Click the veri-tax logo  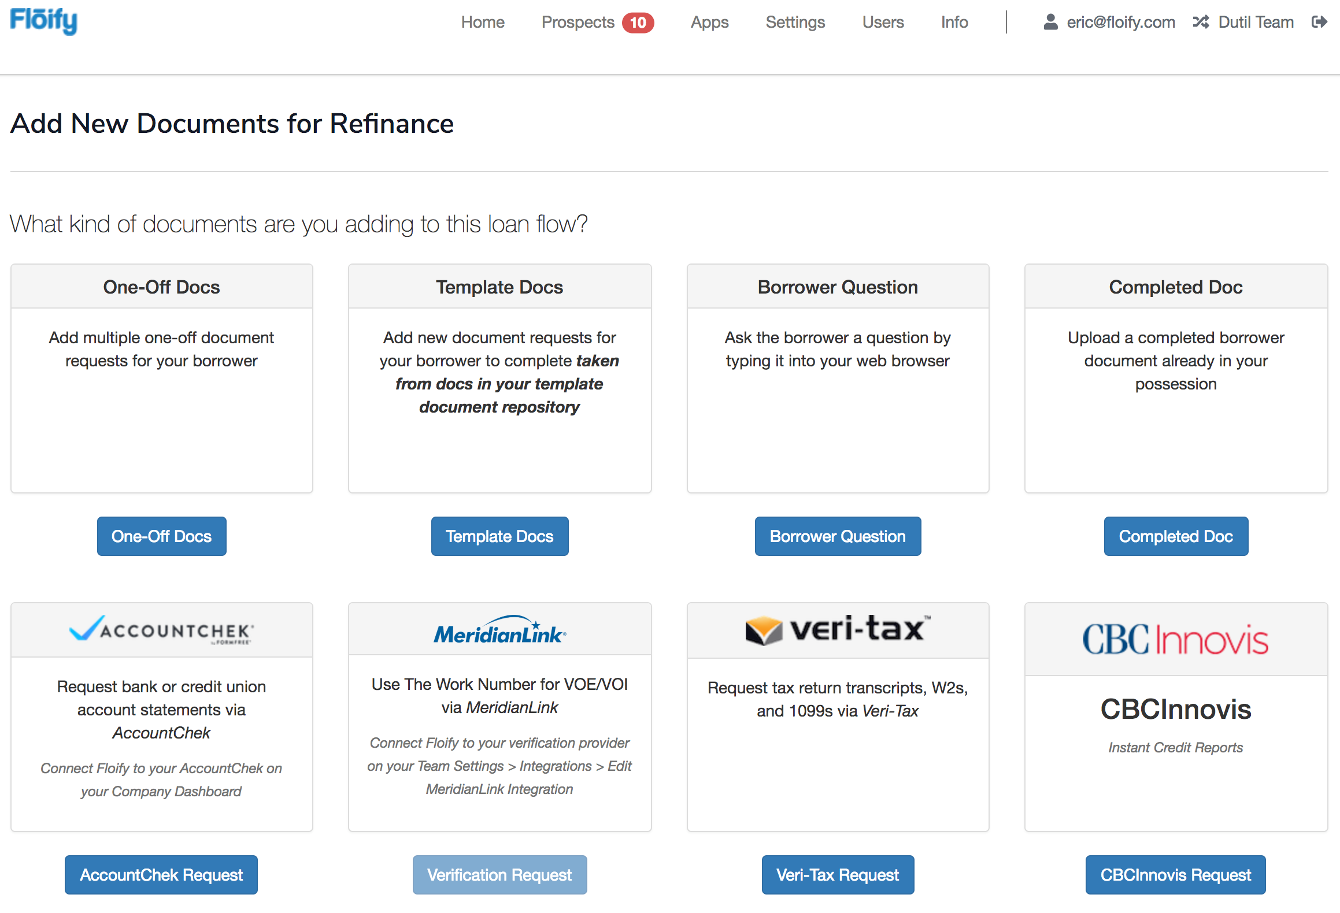point(838,630)
